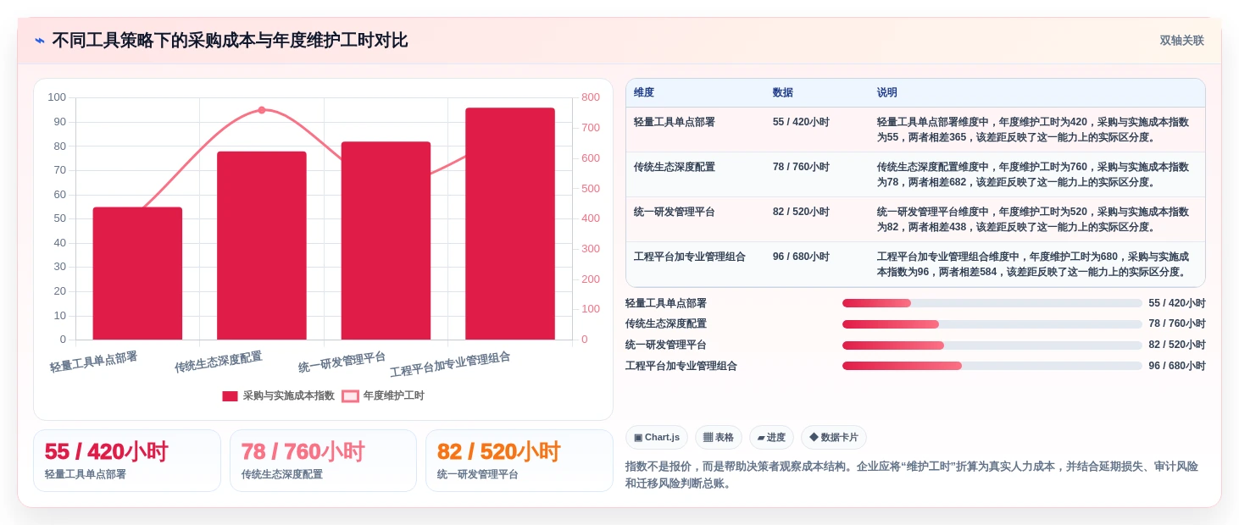
Task: Click the footer note starting 指数不是报价
Action: pos(912,475)
